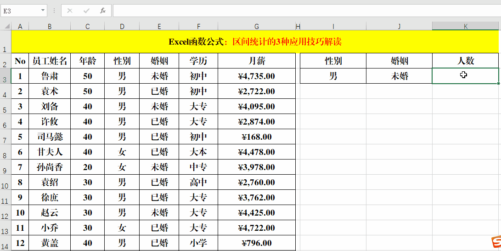The height and width of the screenshot is (251, 501).
Task: Click the Select All corner button
Action: pos(6,26)
